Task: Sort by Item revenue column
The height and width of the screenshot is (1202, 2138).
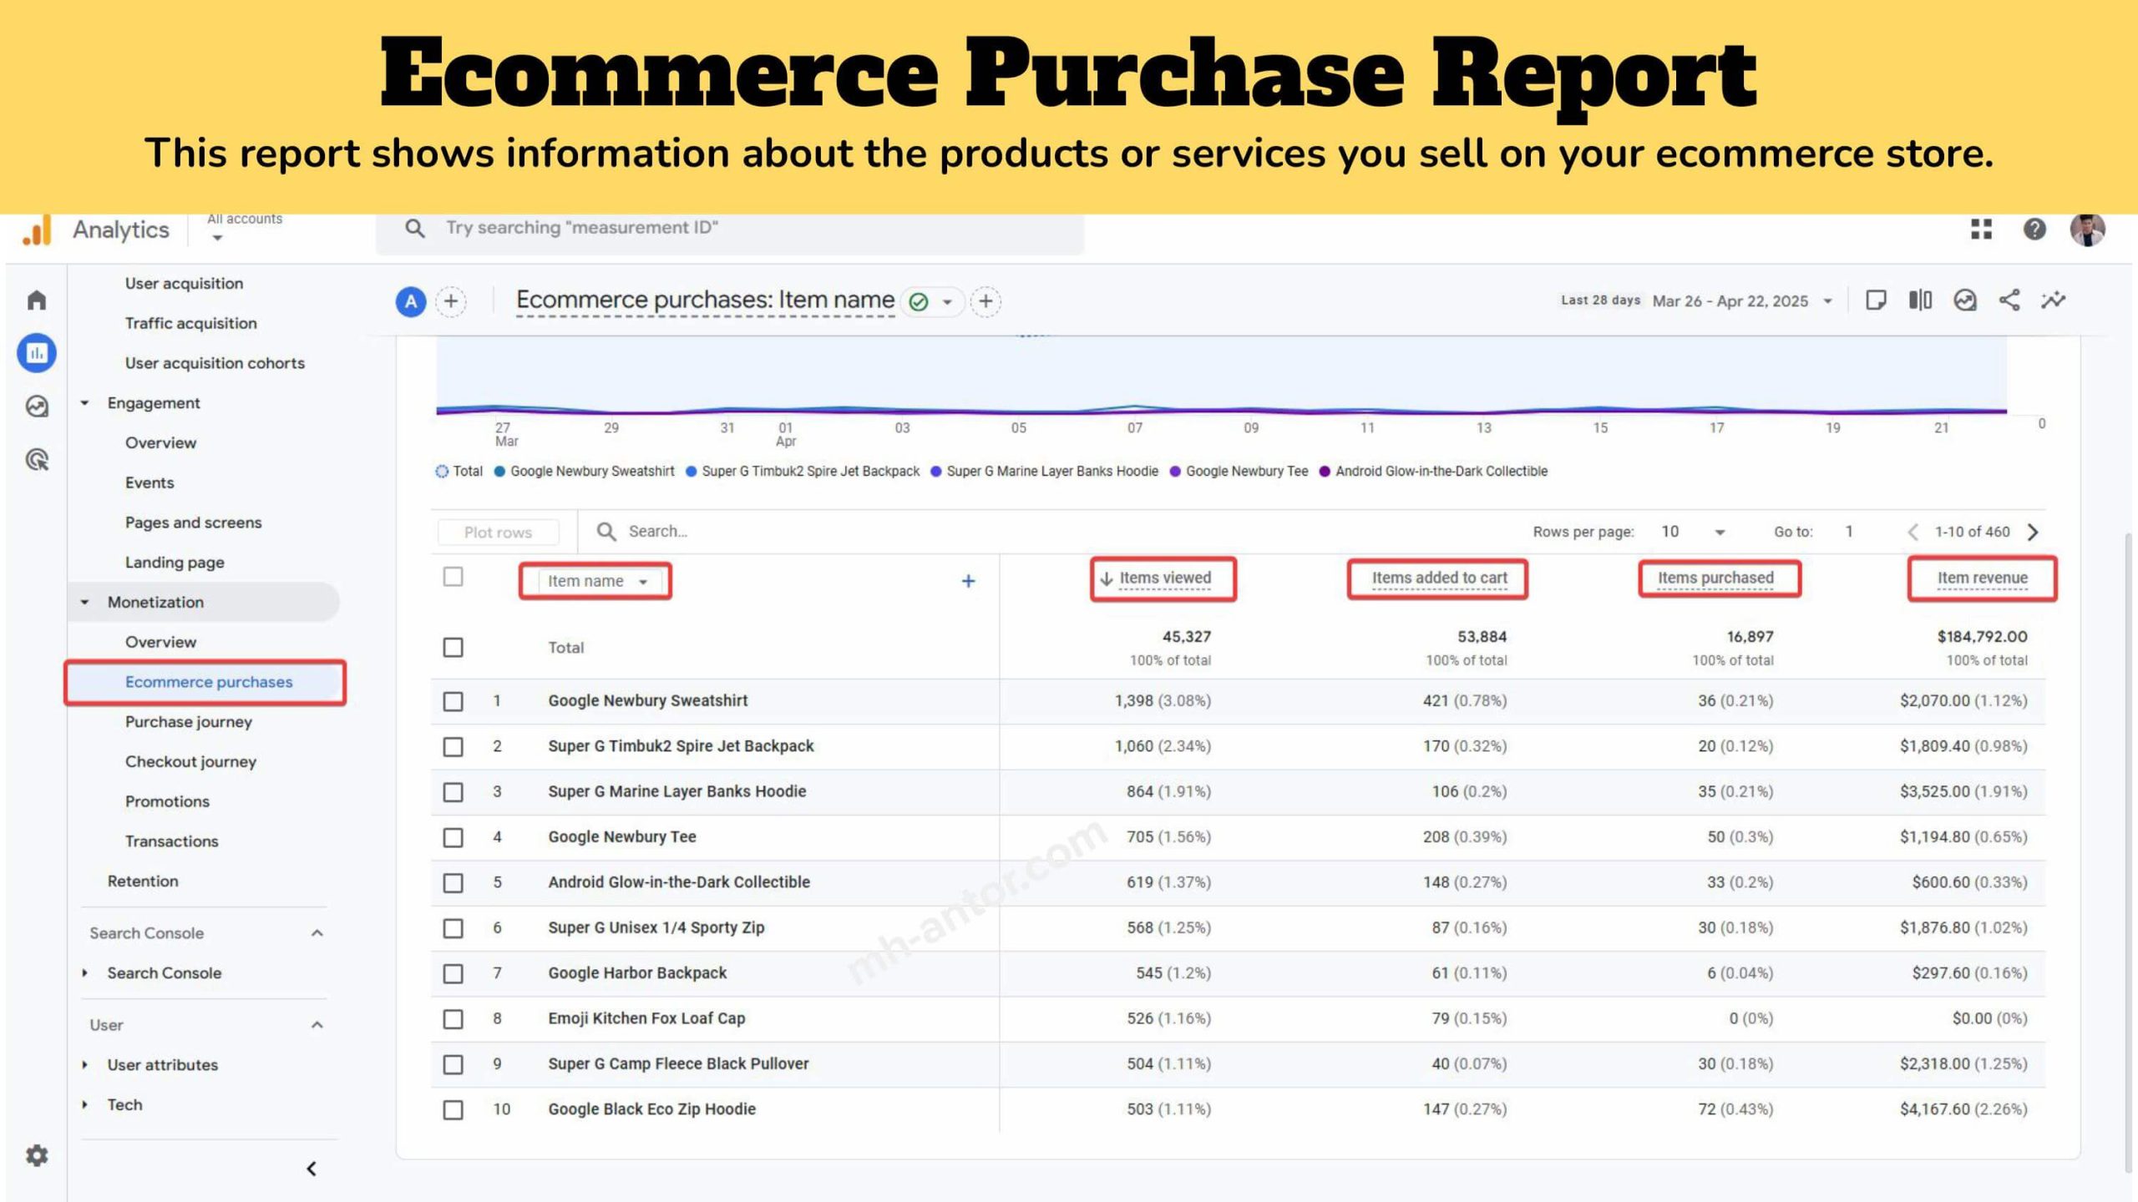Action: point(1983,578)
